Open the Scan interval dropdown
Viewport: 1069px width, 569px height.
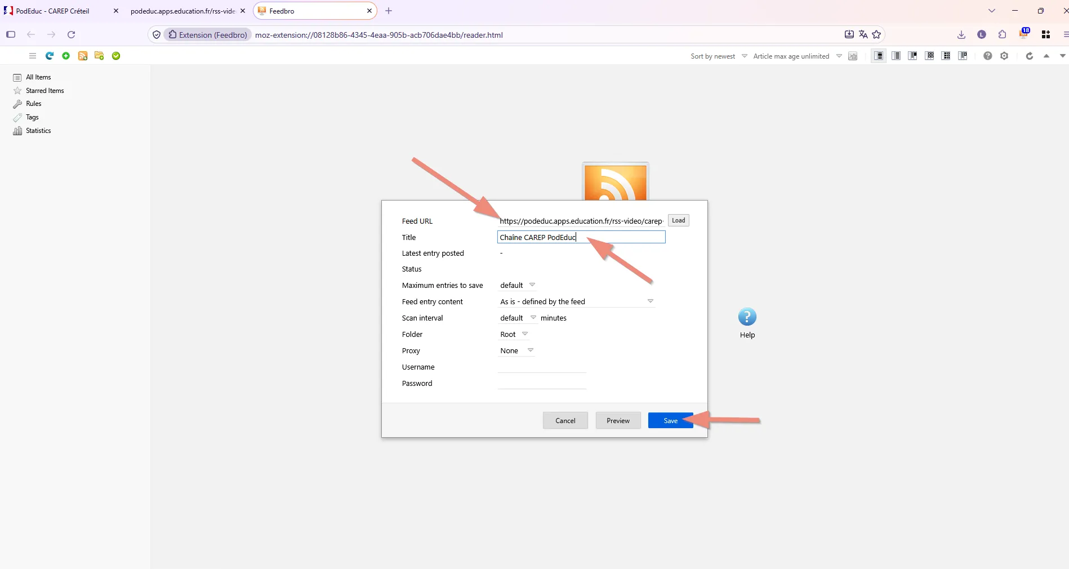pos(518,318)
